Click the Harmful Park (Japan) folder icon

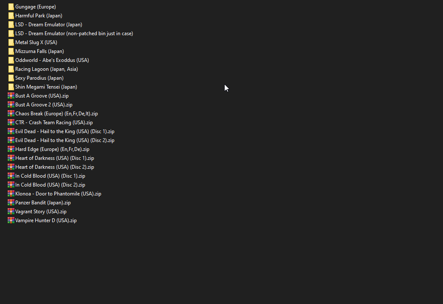(11, 16)
